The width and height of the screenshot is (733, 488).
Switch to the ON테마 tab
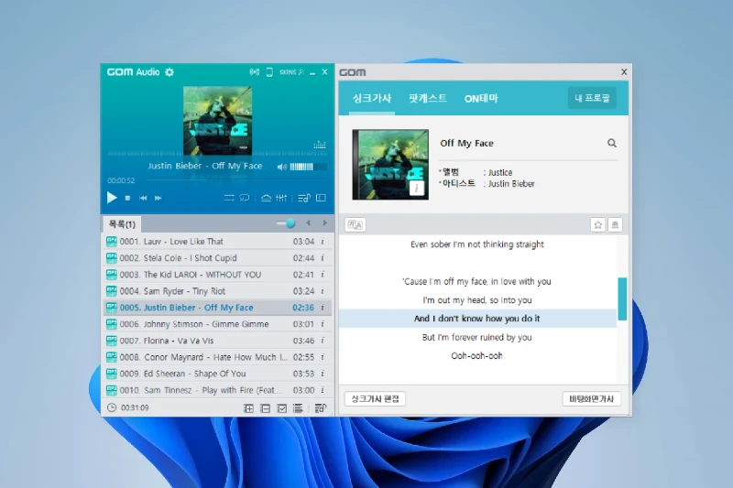[481, 99]
